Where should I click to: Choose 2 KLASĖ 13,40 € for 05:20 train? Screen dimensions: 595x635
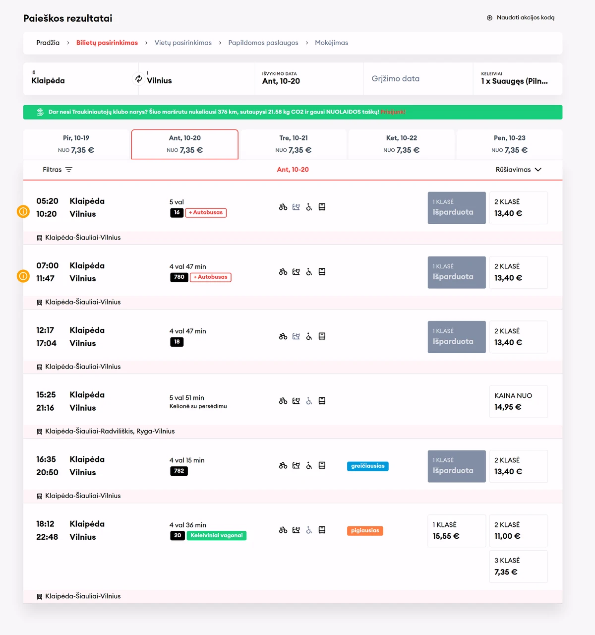pos(518,208)
